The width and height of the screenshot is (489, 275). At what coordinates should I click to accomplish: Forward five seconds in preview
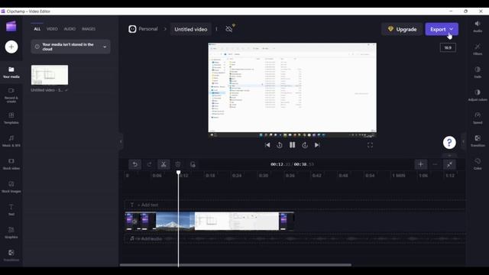305,145
